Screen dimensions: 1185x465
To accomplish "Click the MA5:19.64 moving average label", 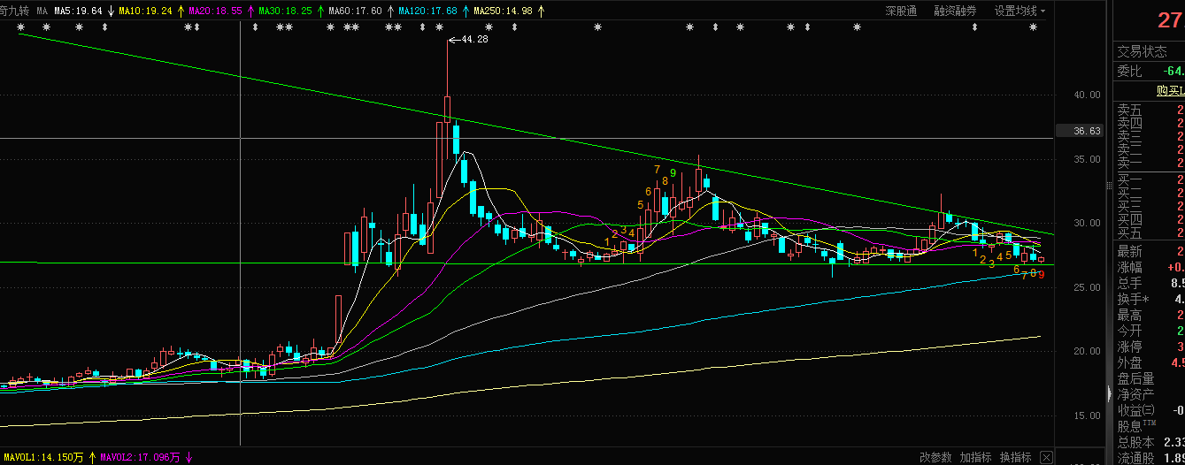I will click(79, 11).
